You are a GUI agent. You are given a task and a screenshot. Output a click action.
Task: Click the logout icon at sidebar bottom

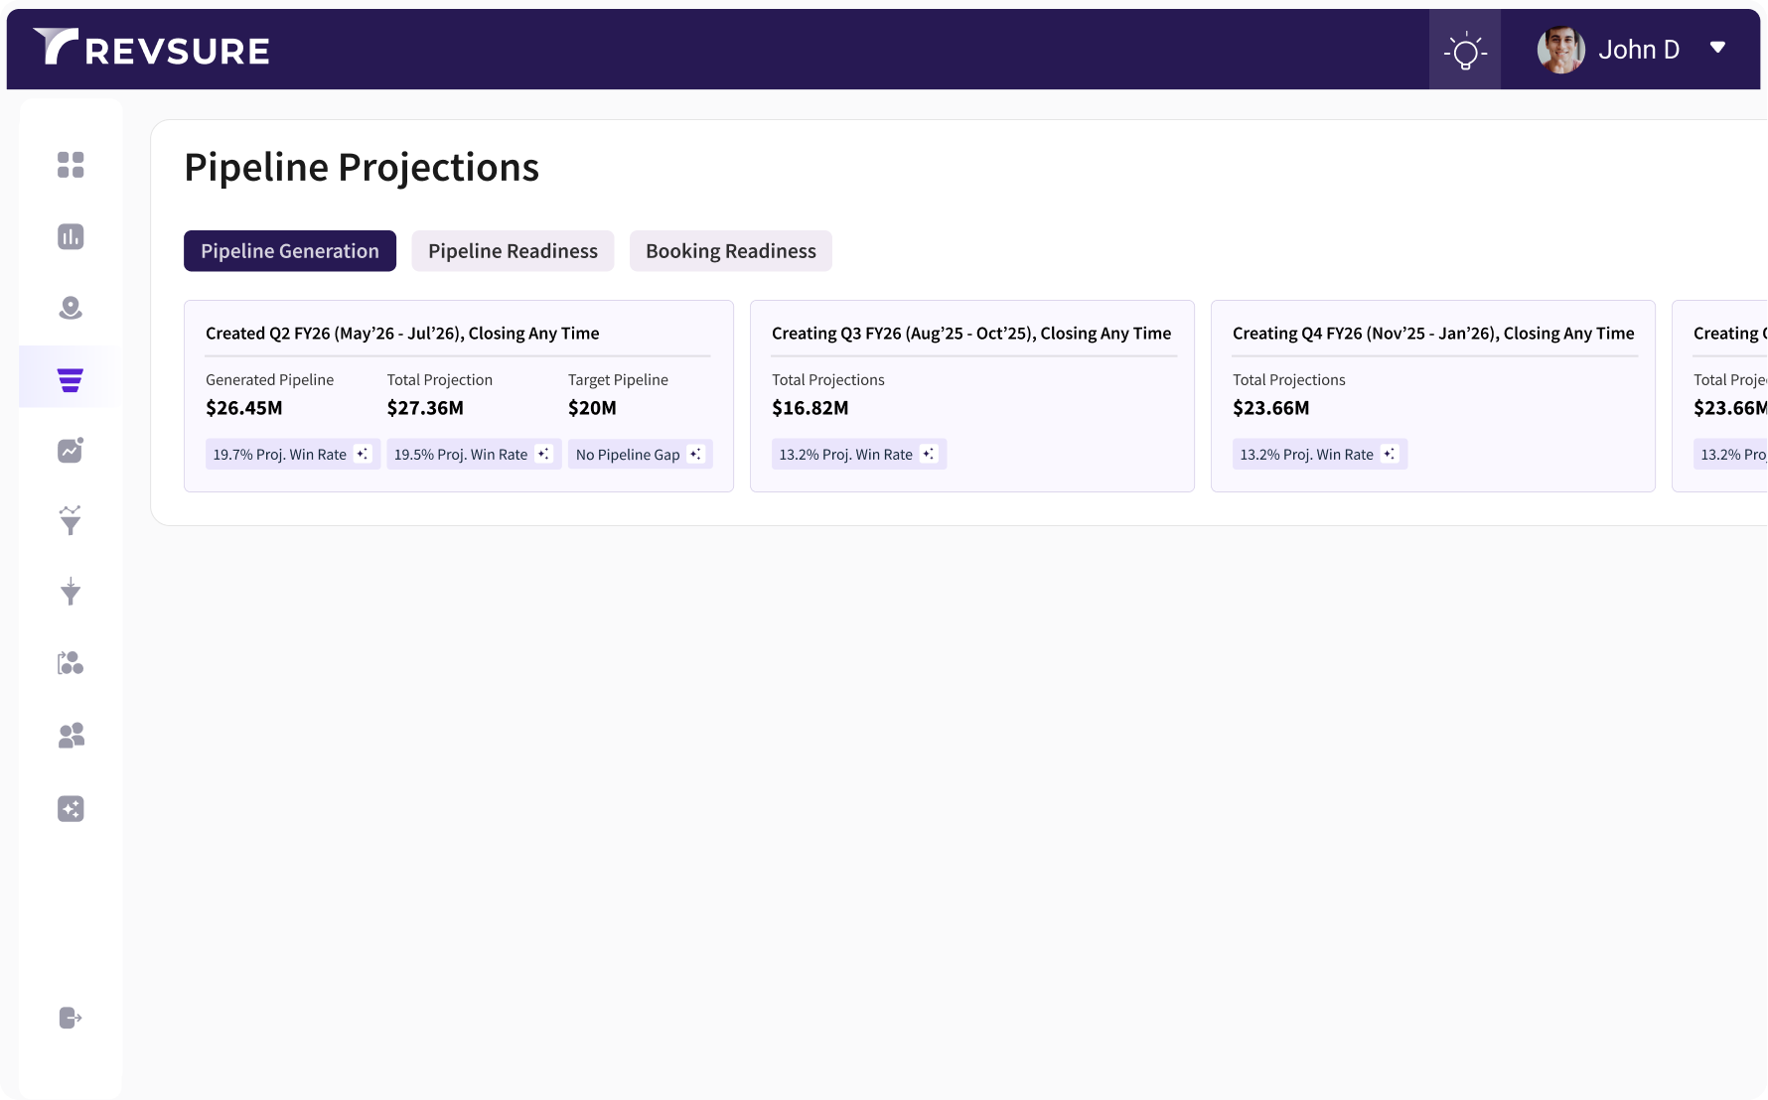coord(71,1018)
